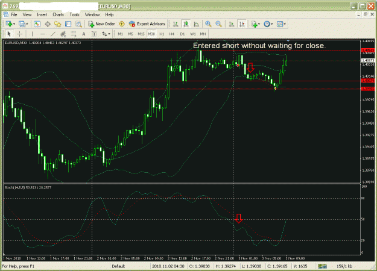
Task: Open the Arrows objects tool
Action: click(104, 34)
